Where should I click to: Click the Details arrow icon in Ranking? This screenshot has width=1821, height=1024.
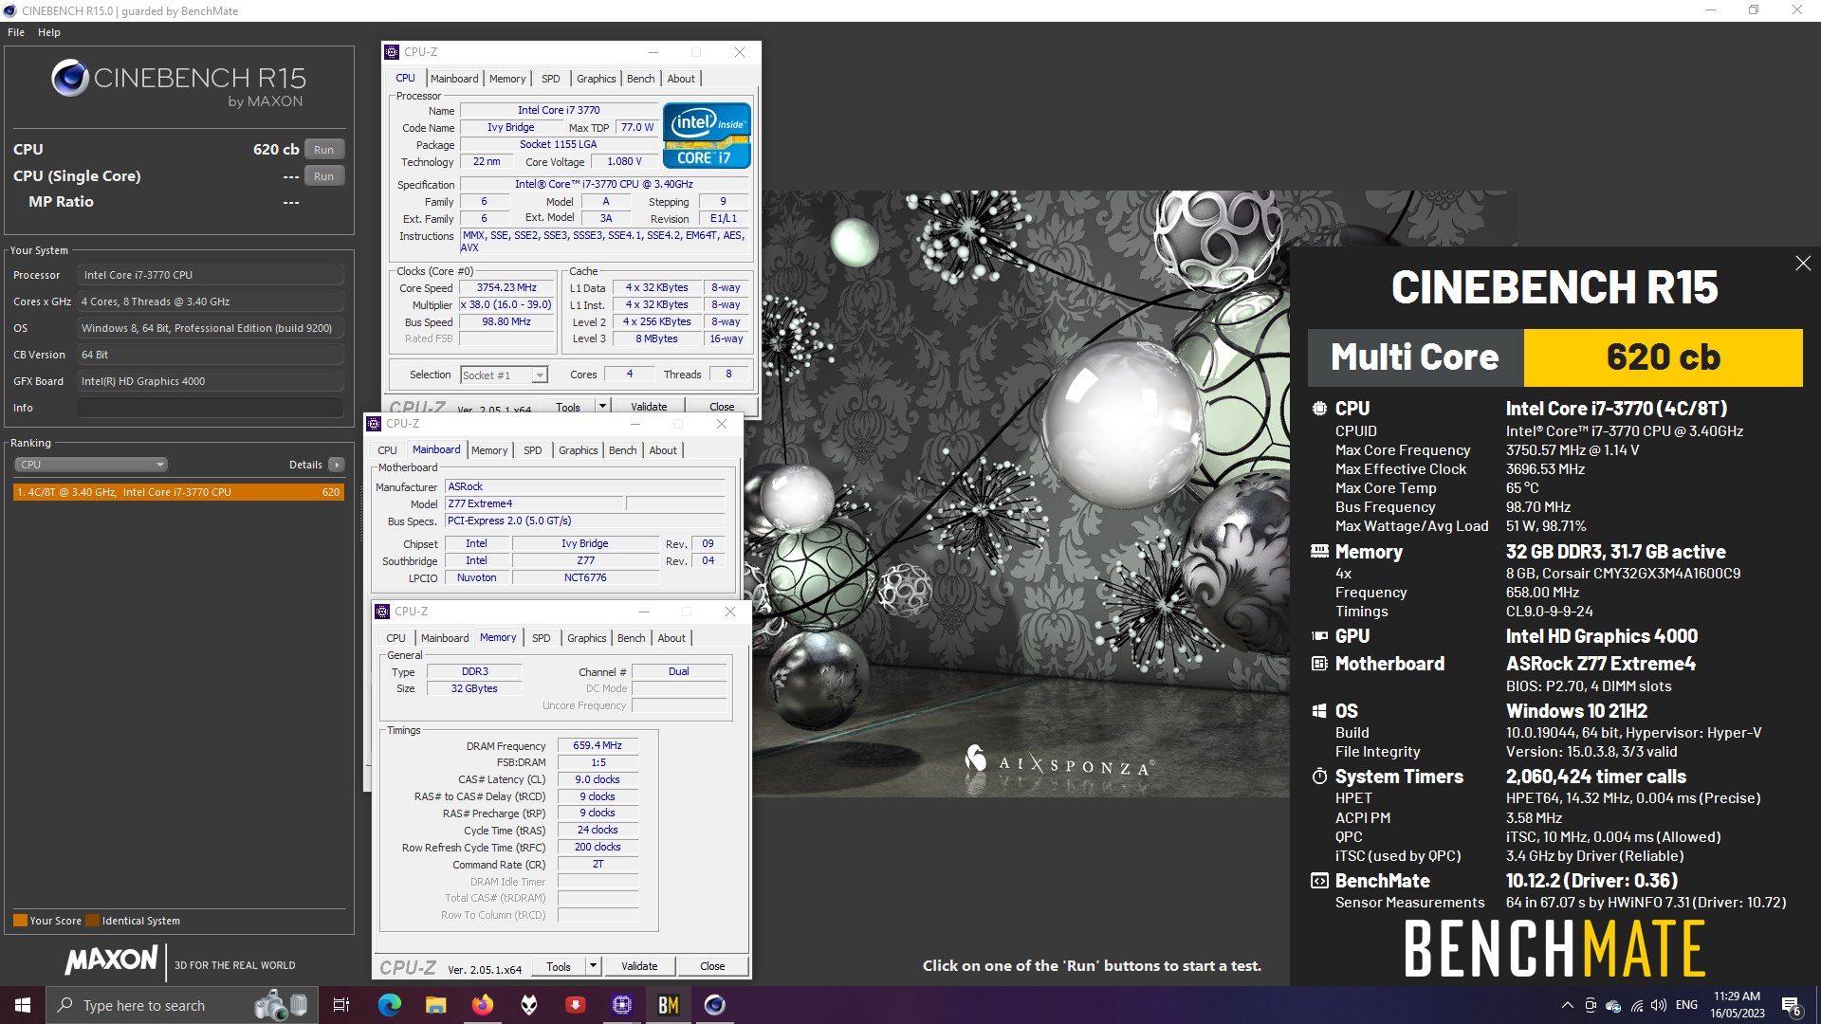[x=337, y=465]
